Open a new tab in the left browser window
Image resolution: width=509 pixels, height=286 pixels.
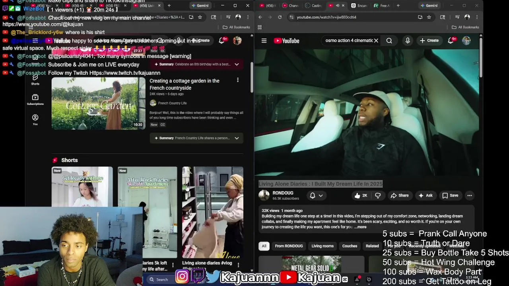(x=169, y=6)
